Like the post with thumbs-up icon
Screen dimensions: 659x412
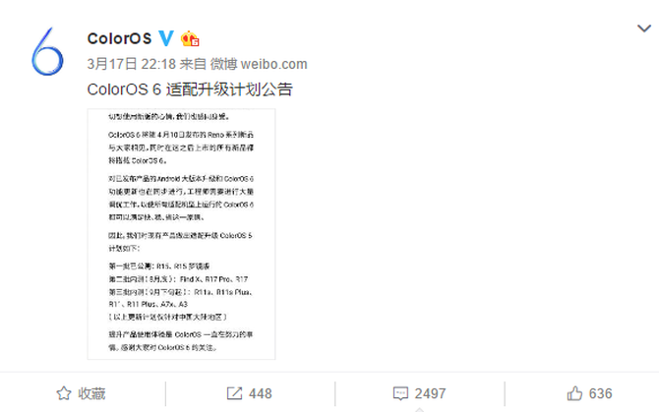[574, 393]
